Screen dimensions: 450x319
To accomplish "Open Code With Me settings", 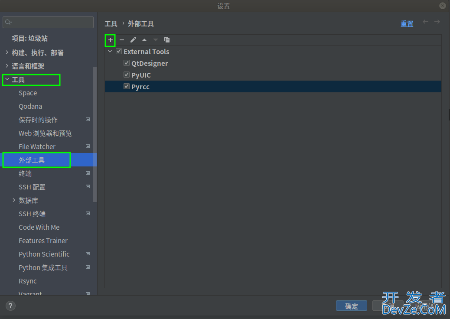I will tap(39, 228).
